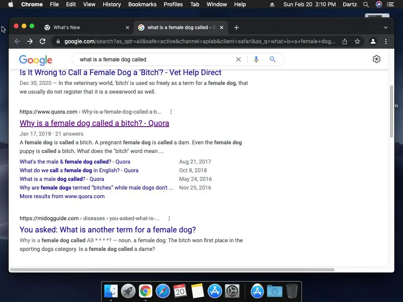Open a new tab with plus button
403x302 pixels.
point(237,28)
